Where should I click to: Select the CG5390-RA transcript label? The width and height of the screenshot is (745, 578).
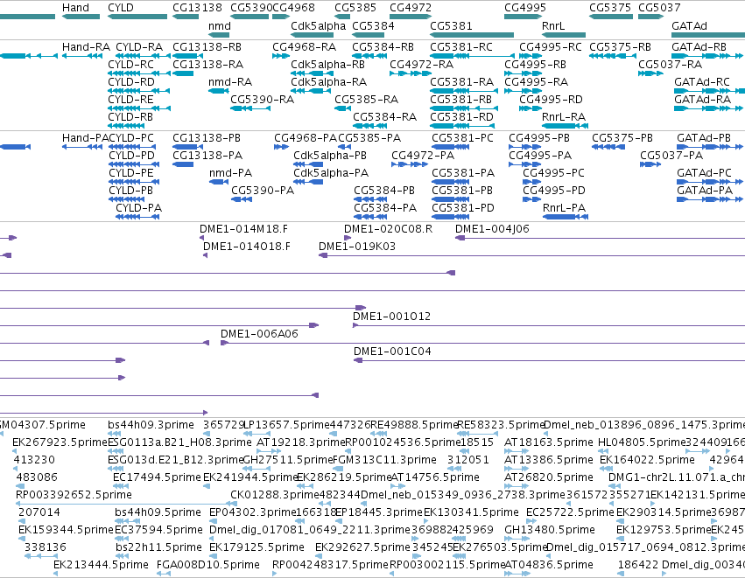click(x=263, y=100)
